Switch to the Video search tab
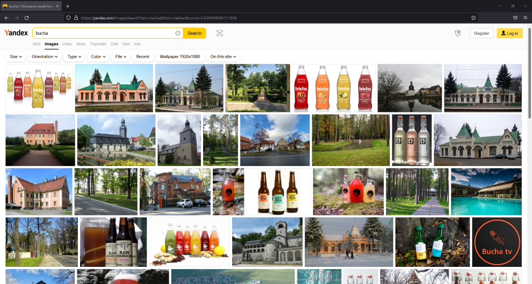This screenshot has width=532, height=284. (x=67, y=44)
